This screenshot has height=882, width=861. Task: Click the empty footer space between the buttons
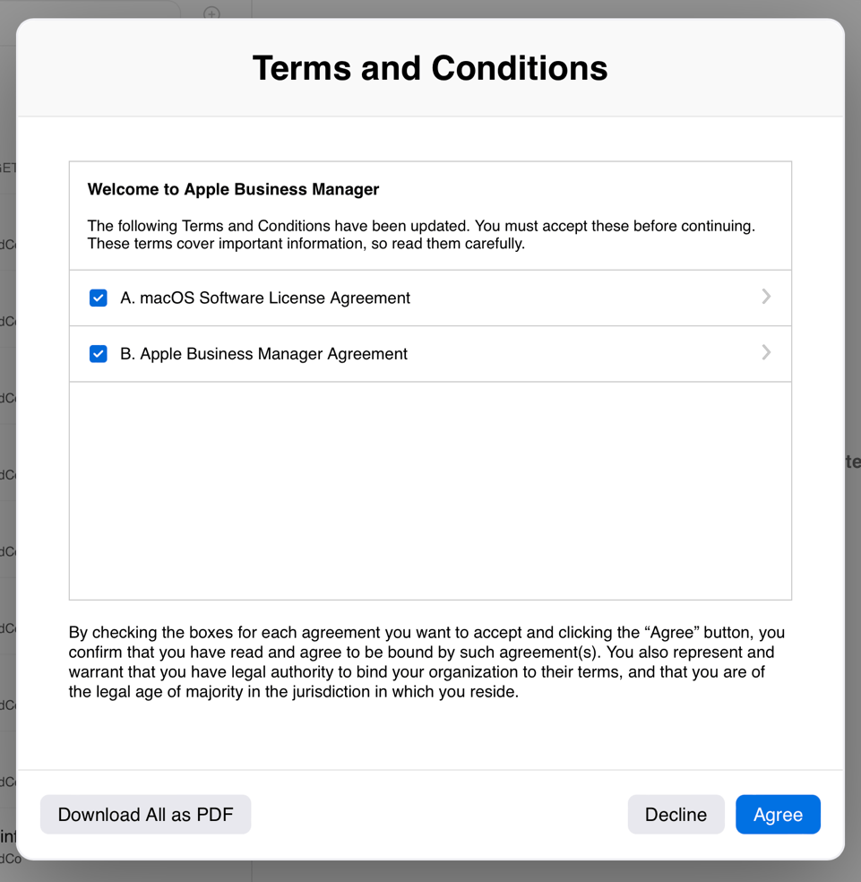(439, 815)
